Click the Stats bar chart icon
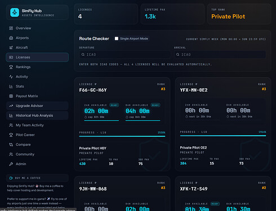 pos(11,87)
